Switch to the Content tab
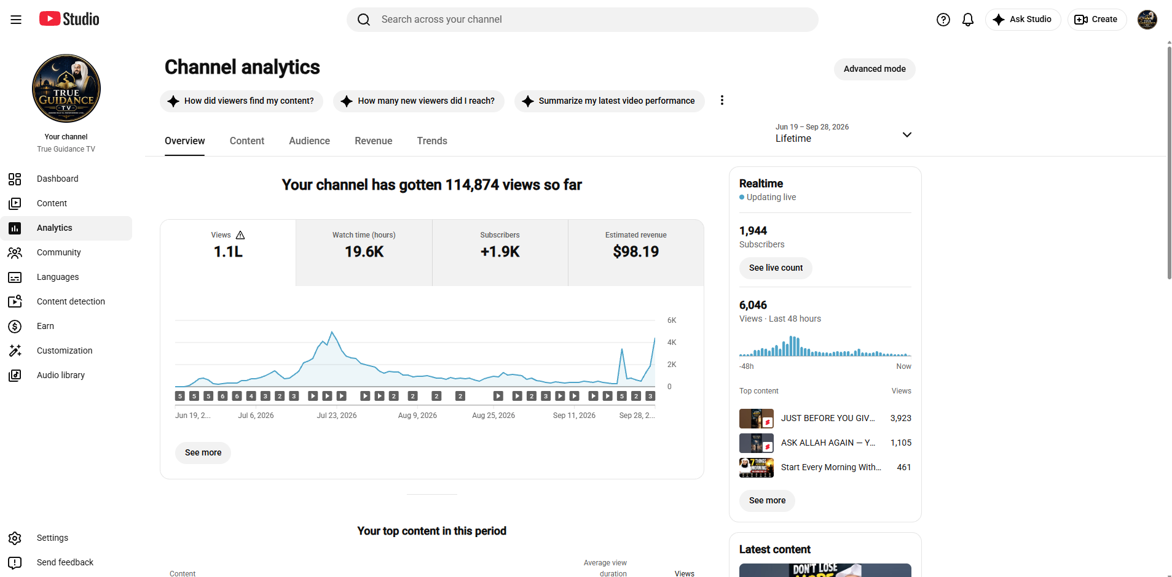The height and width of the screenshot is (577, 1172). coord(247,141)
